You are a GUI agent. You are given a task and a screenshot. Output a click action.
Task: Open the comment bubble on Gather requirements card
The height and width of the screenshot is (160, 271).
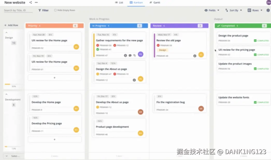click(130, 55)
